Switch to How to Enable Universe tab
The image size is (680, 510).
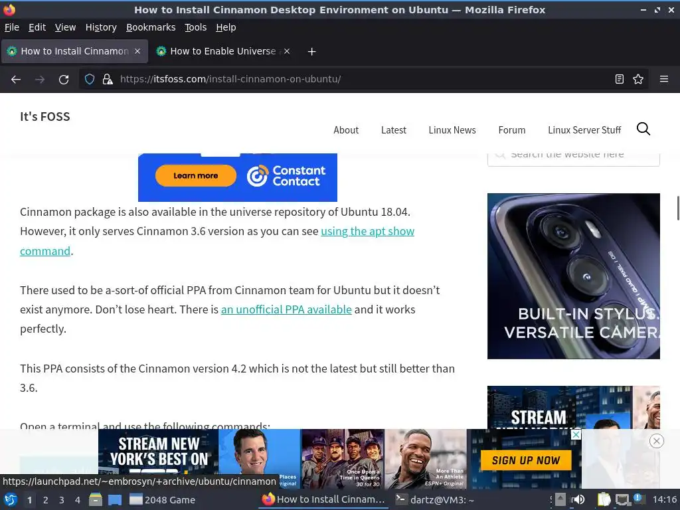pos(223,51)
